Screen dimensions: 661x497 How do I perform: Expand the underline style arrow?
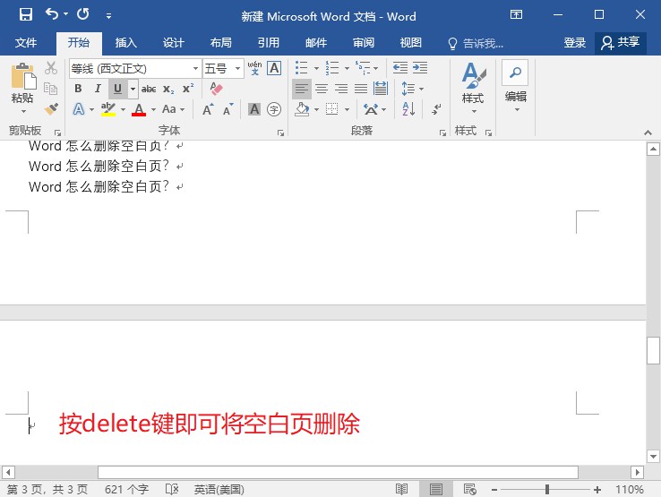tap(133, 89)
